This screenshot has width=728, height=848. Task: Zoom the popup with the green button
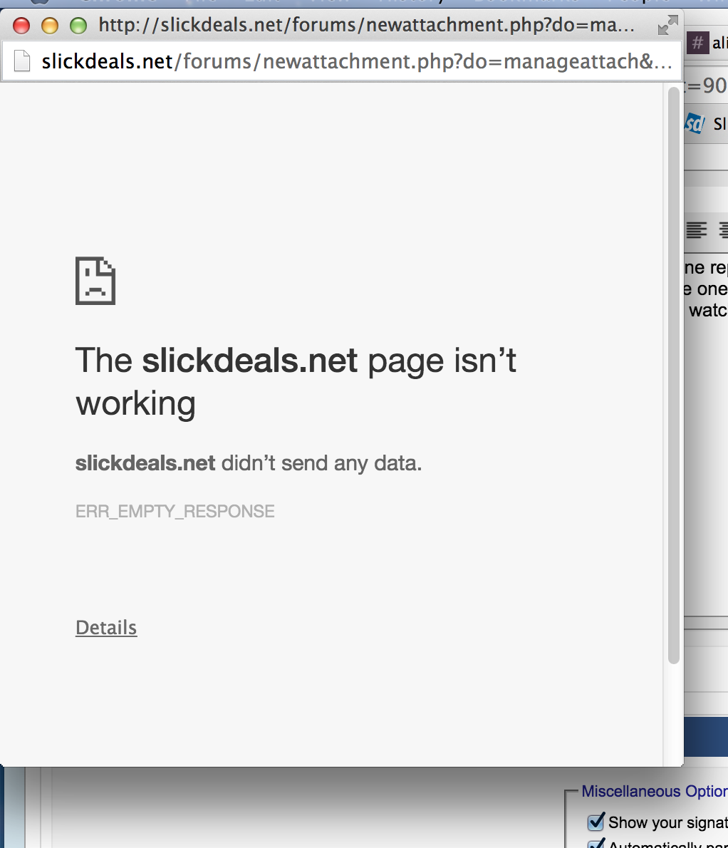[x=78, y=26]
